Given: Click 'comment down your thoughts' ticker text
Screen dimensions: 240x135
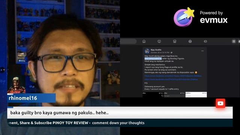Looking at the screenshot, I should point(118,123).
